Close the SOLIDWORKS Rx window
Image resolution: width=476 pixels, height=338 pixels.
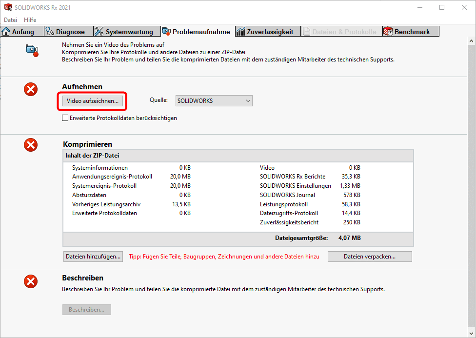coord(464,7)
